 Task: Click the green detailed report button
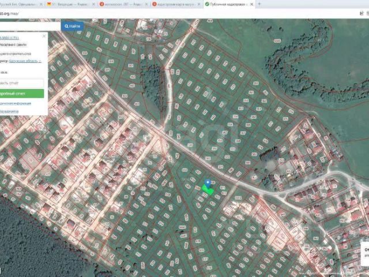coord(22,93)
